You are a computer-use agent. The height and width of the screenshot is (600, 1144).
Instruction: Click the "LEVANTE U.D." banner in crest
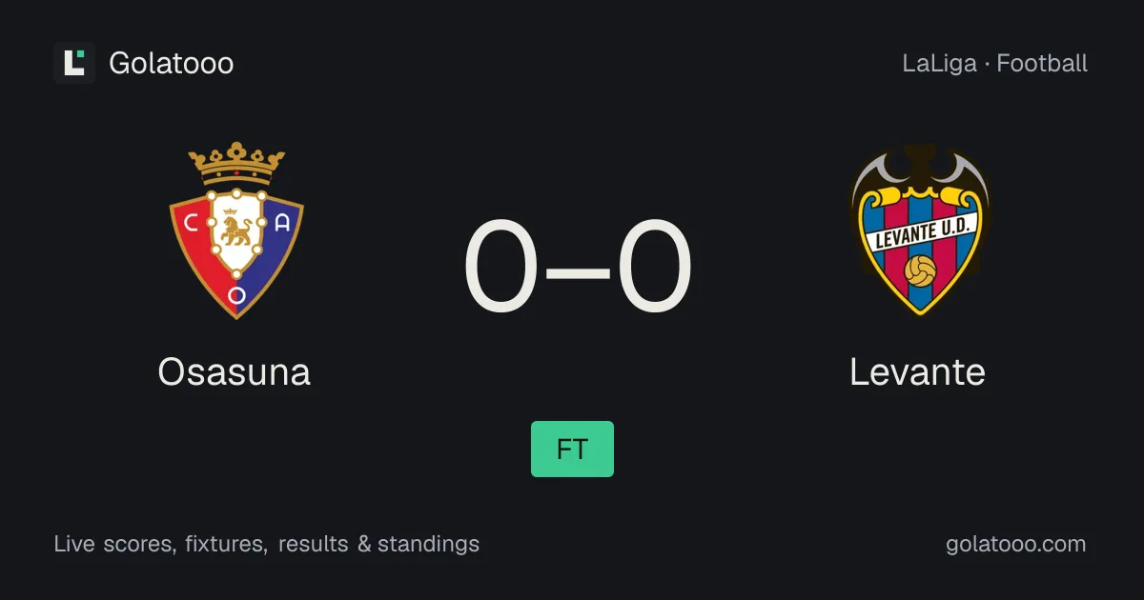point(919,230)
